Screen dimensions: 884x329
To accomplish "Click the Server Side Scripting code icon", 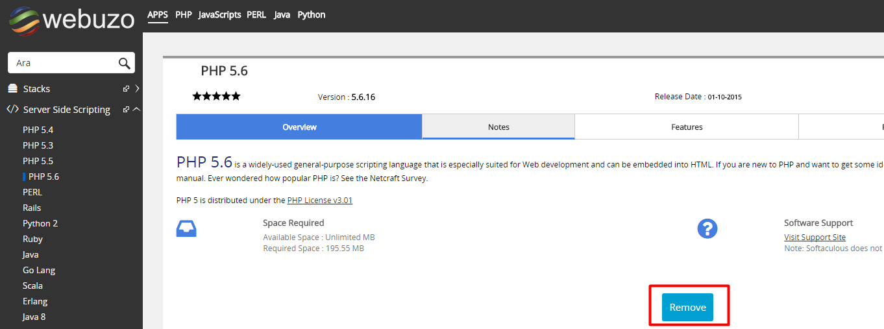I will click(x=12, y=109).
